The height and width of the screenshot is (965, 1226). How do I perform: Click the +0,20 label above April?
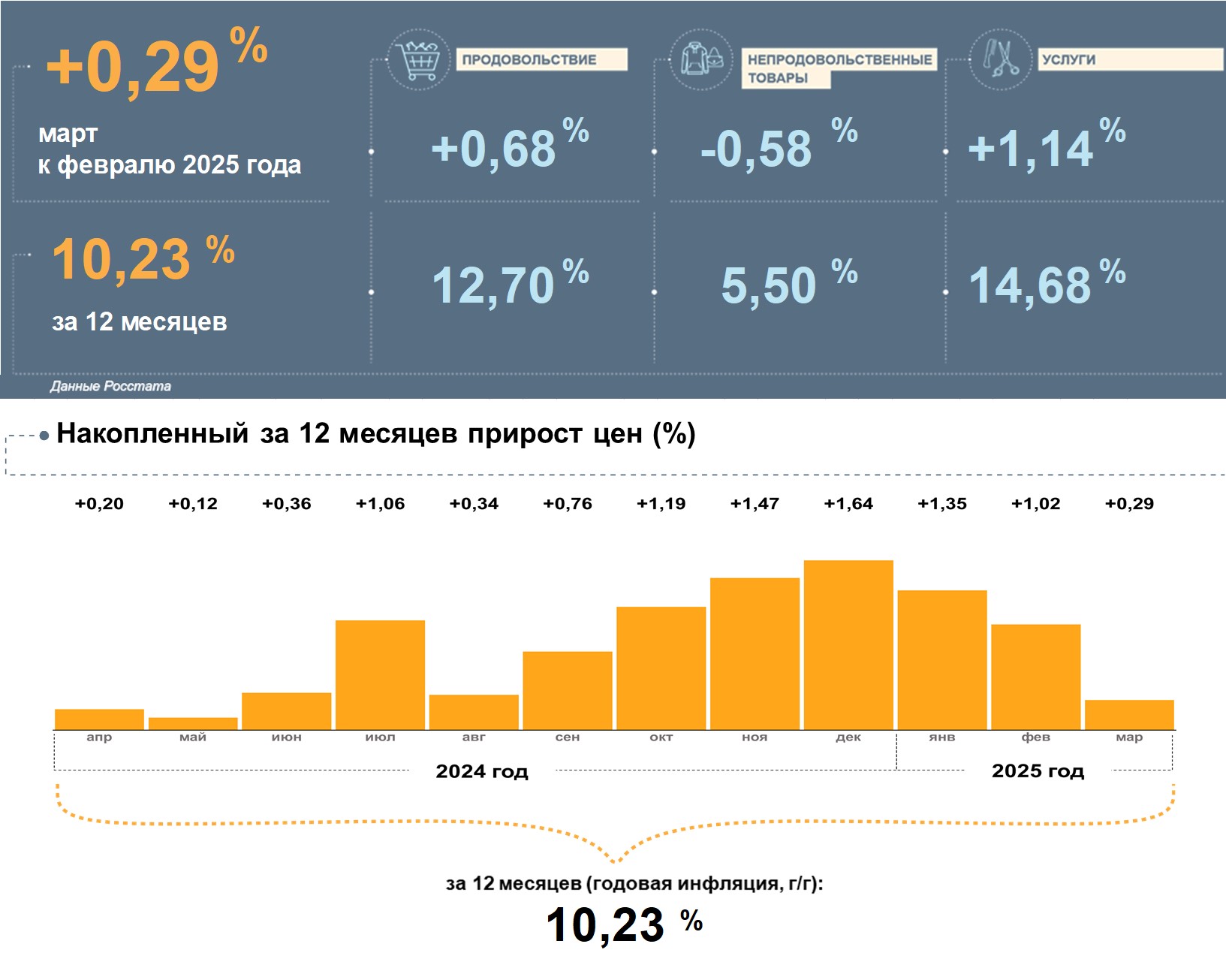(99, 504)
